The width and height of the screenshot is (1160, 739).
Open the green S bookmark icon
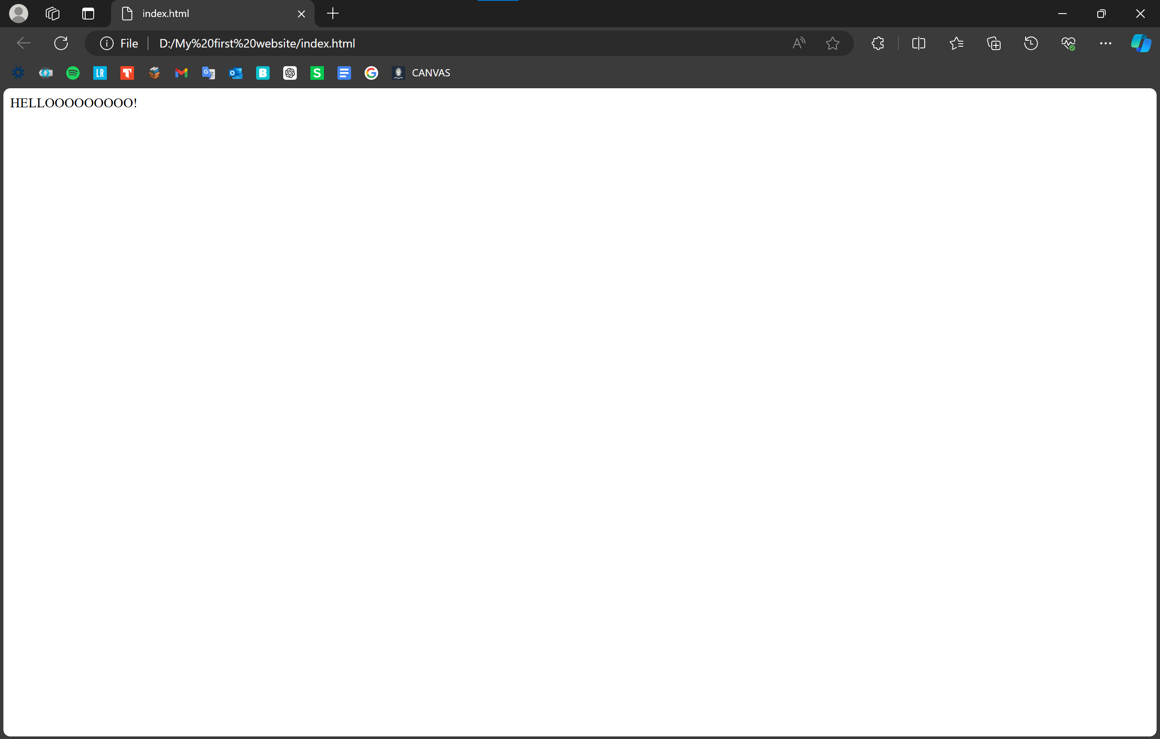tap(316, 73)
